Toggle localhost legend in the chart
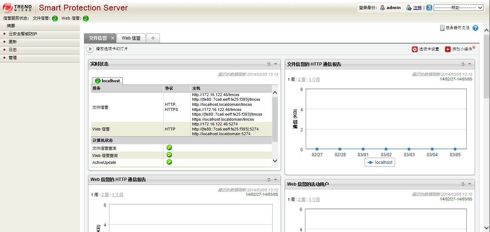The height and width of the screenshot is (232, 490). click(380, 162)
